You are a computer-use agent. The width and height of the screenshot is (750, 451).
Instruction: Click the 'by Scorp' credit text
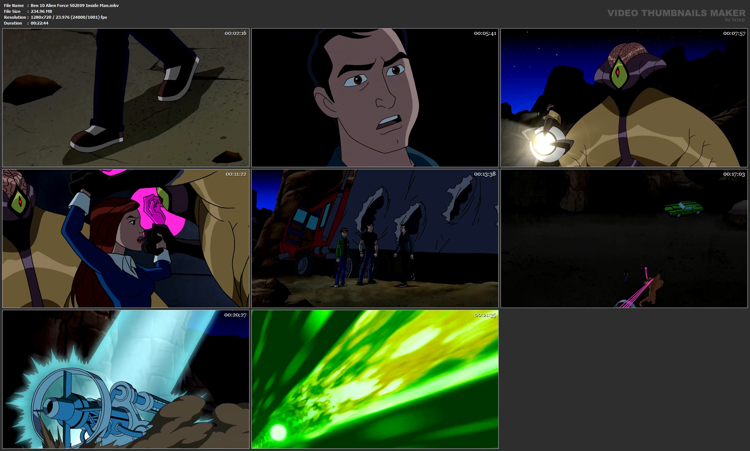[x=735, y=20]
